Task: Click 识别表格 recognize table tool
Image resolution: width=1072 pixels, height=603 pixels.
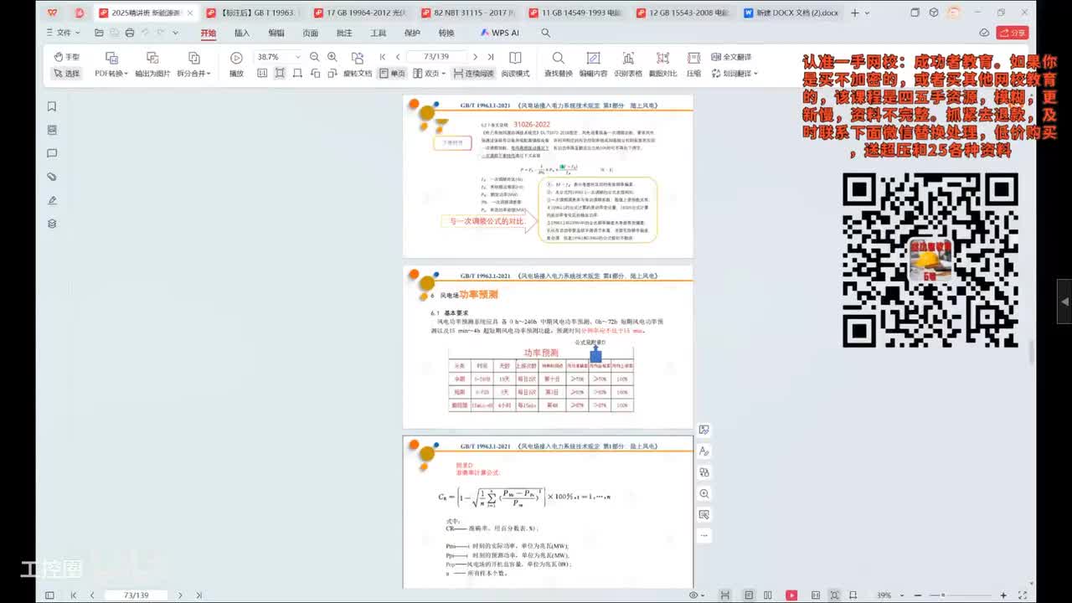Action: pos(628,64)
